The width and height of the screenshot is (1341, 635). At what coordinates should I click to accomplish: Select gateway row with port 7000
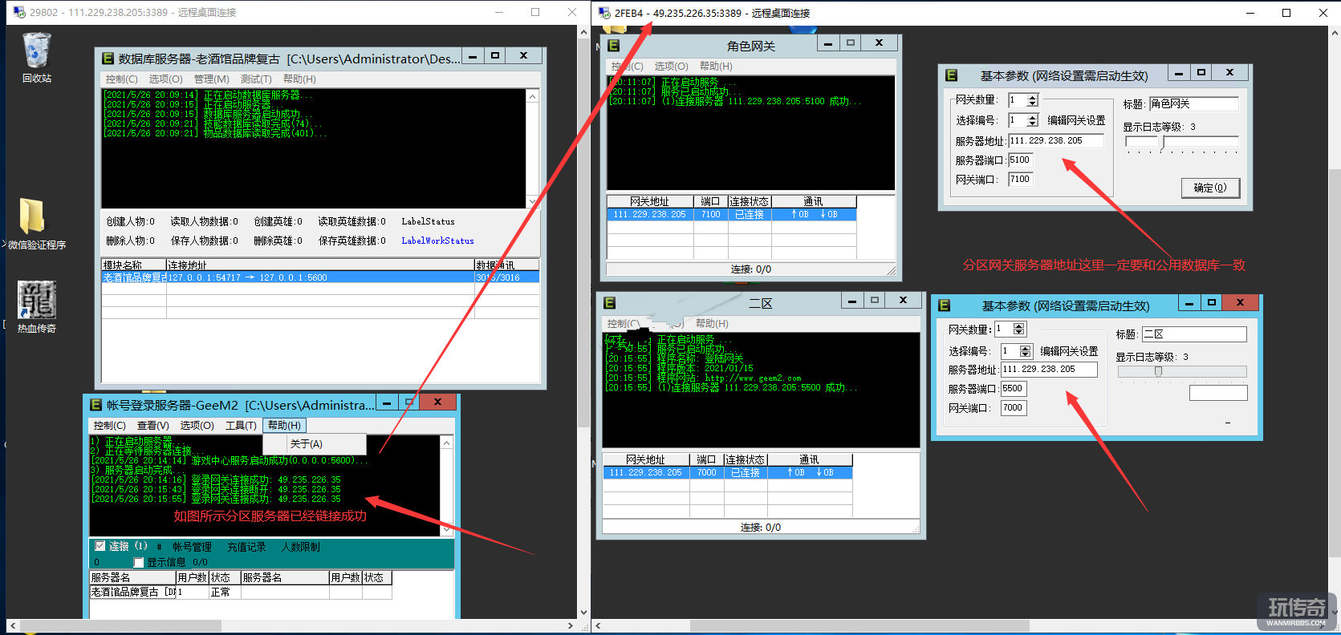(x=727, y=472)
